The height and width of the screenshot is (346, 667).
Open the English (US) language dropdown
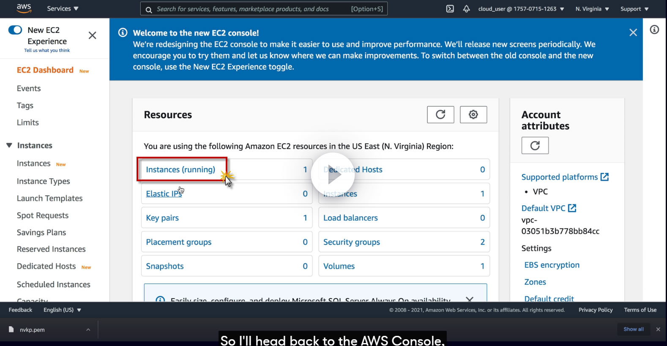tap(62, 310)
